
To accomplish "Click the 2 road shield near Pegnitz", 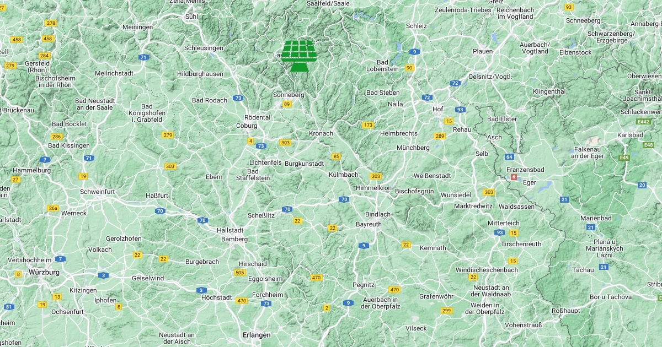I will coord(327,308).
